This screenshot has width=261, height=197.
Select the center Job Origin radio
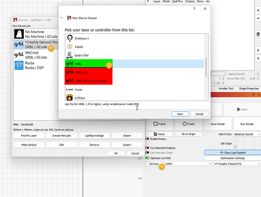click(x=244, y=143)
